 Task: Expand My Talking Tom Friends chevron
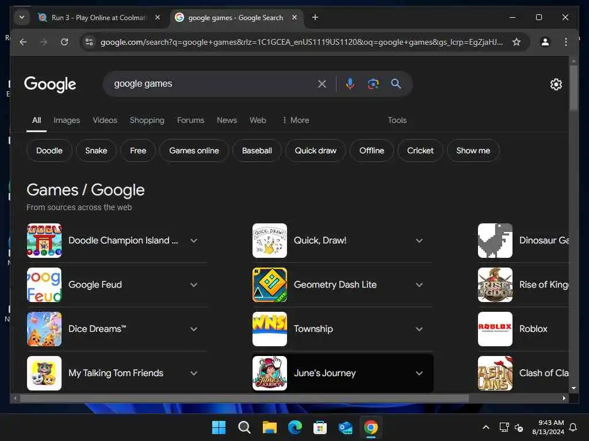pyautogui.click(x=194, y=373)
